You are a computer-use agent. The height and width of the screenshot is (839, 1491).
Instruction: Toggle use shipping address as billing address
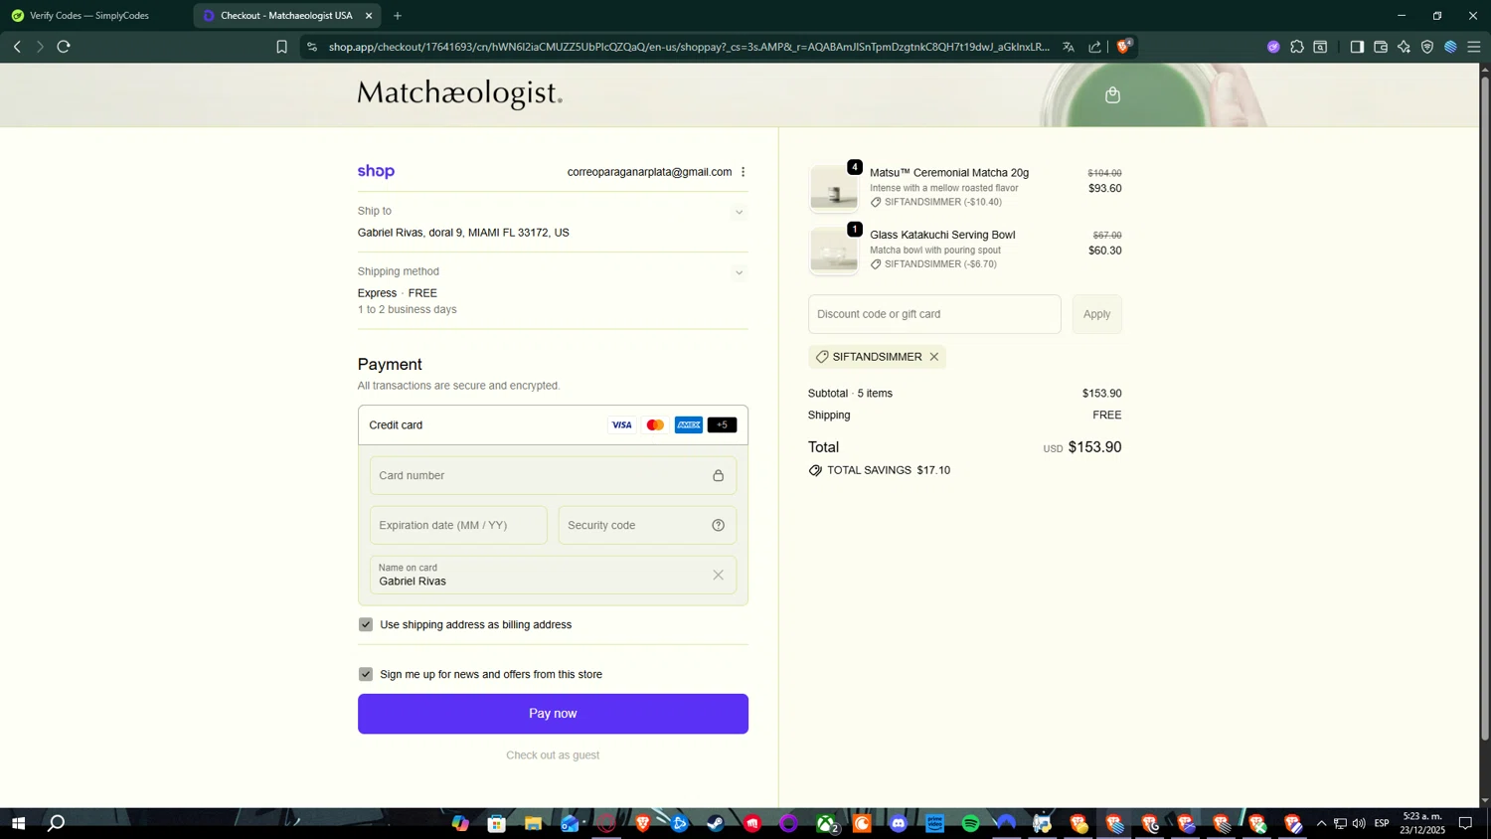[366, 624]
